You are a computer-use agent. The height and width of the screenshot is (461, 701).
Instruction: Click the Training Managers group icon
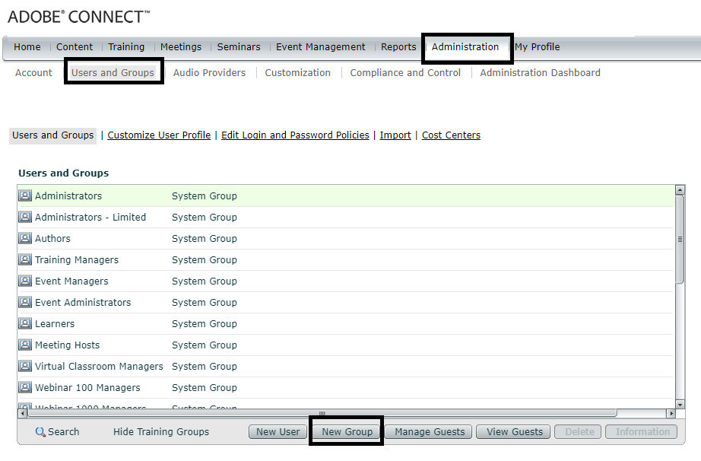tap(25, 259)
